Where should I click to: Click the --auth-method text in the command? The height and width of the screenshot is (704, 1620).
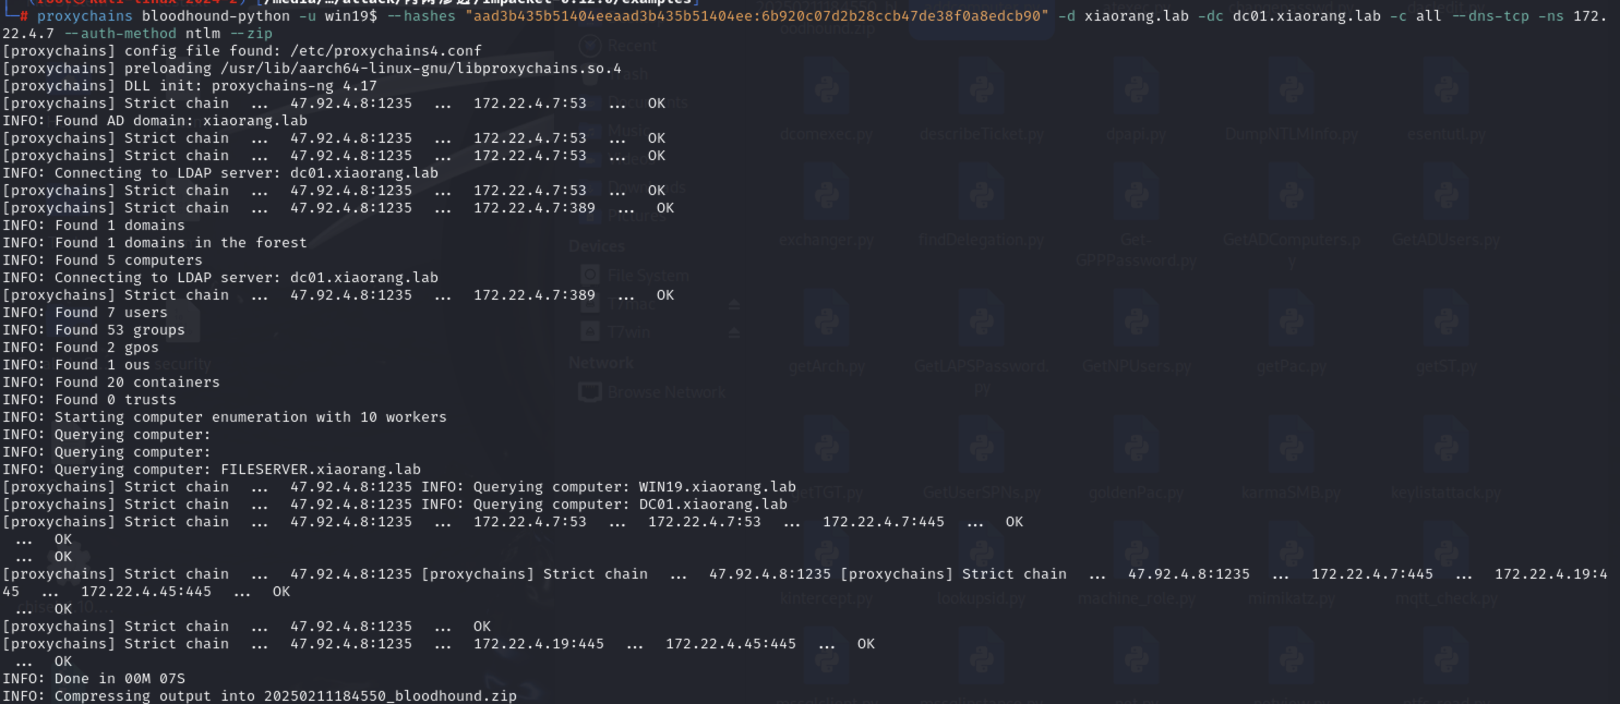pos(121,33)
